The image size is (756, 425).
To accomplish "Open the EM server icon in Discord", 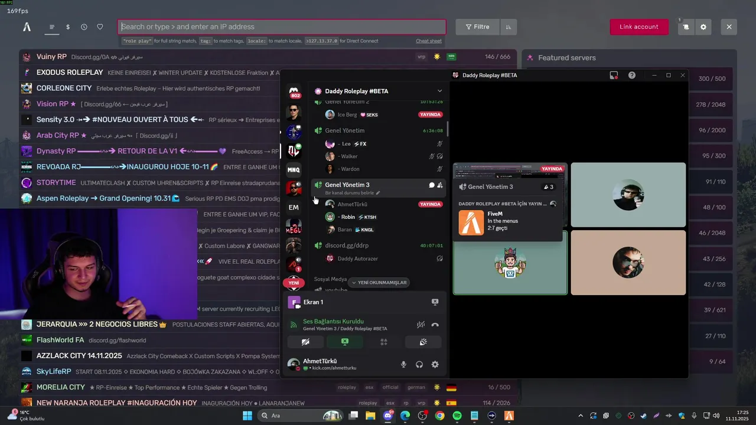I will (294, 207).
